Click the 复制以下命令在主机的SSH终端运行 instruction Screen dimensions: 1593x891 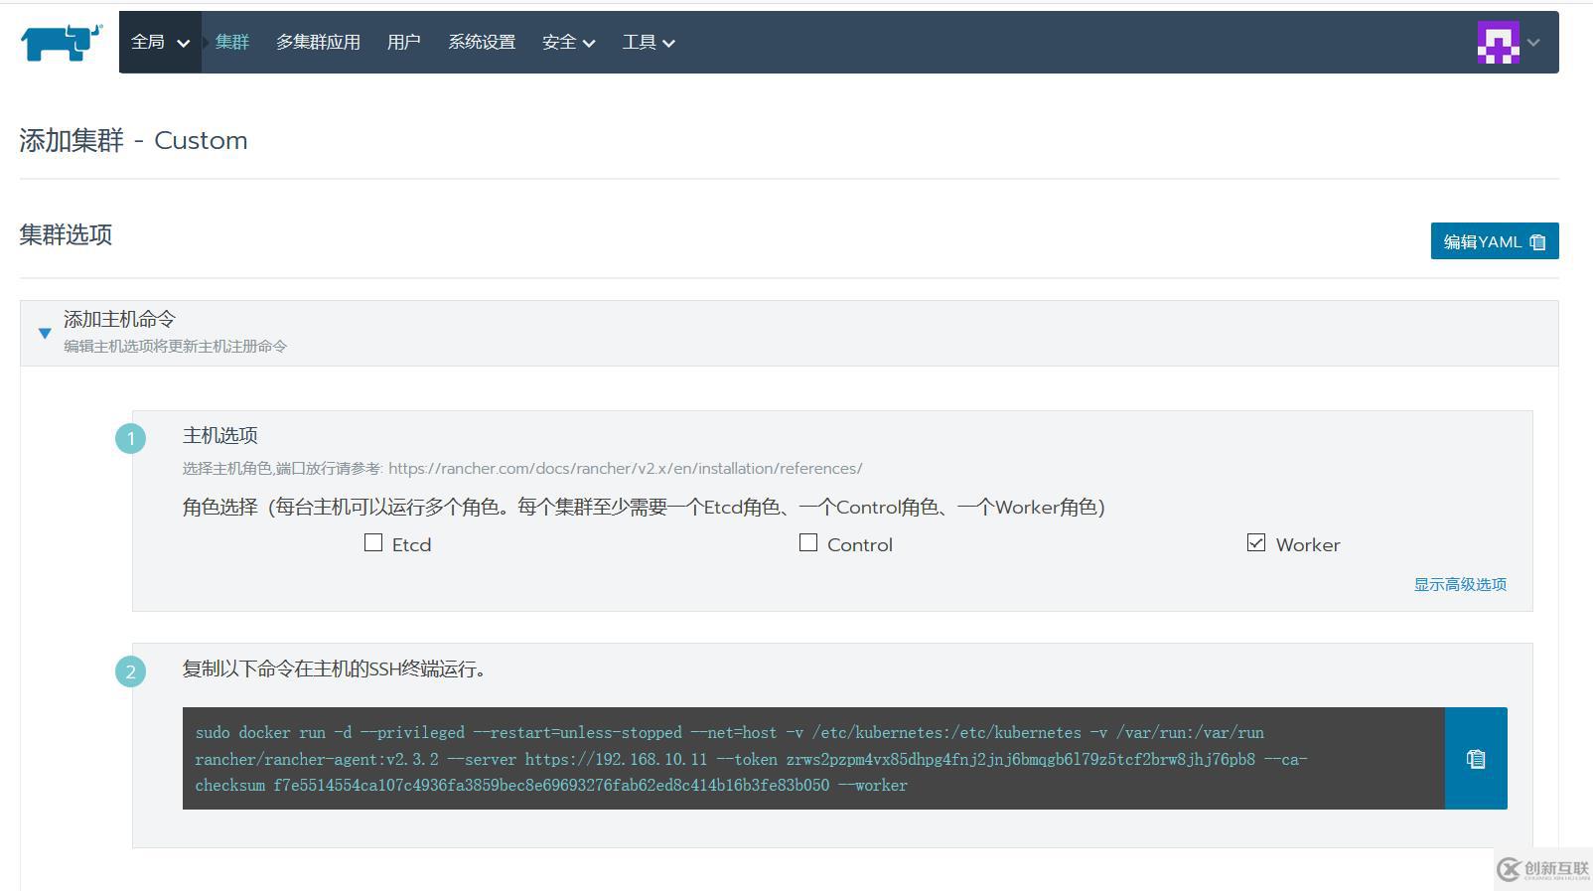pyautogui.click(x=334, y=668)
